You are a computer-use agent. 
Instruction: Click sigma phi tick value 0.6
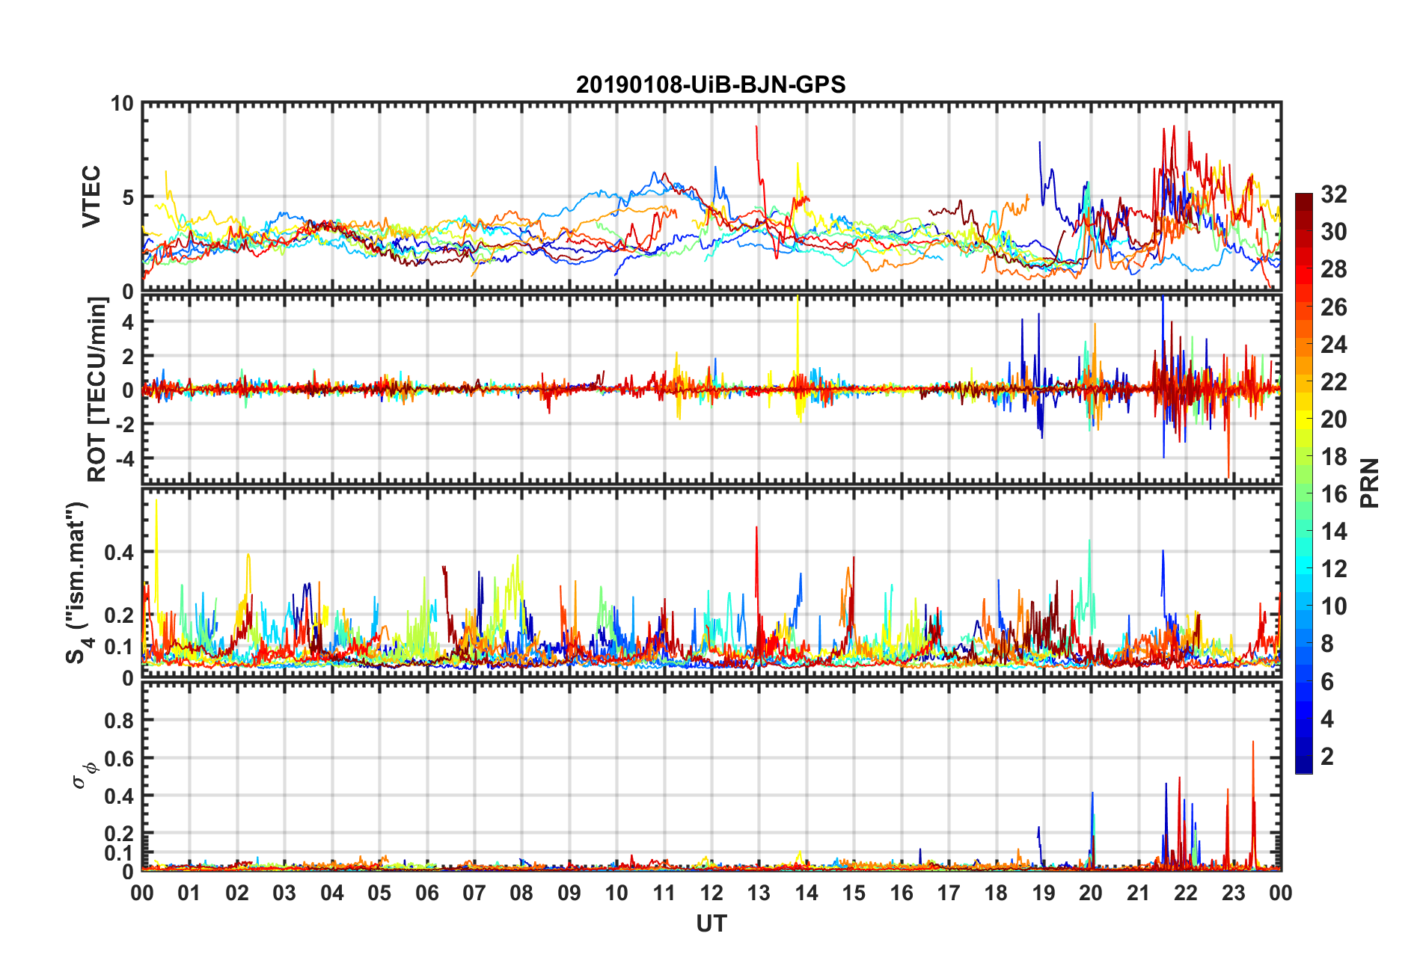tap(119, 758)
